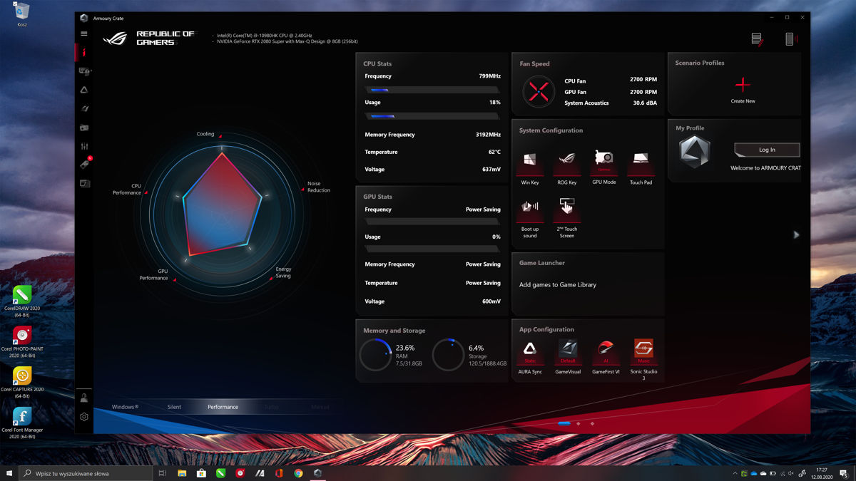Select the Silent operating mode tab
This screenshot has height=481, width=856.
tap(174, 407)
